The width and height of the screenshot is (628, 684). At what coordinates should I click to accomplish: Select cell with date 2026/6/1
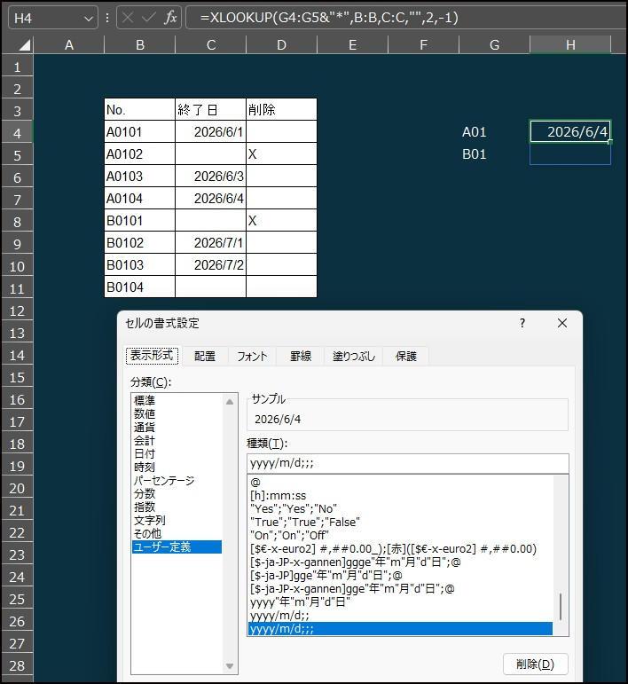(x=210, y=131)
